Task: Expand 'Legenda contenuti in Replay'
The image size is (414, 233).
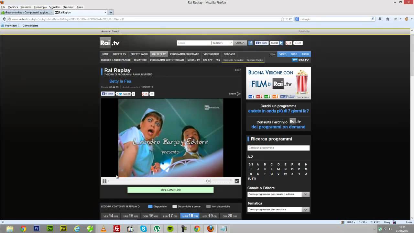Action: point(120,206)
